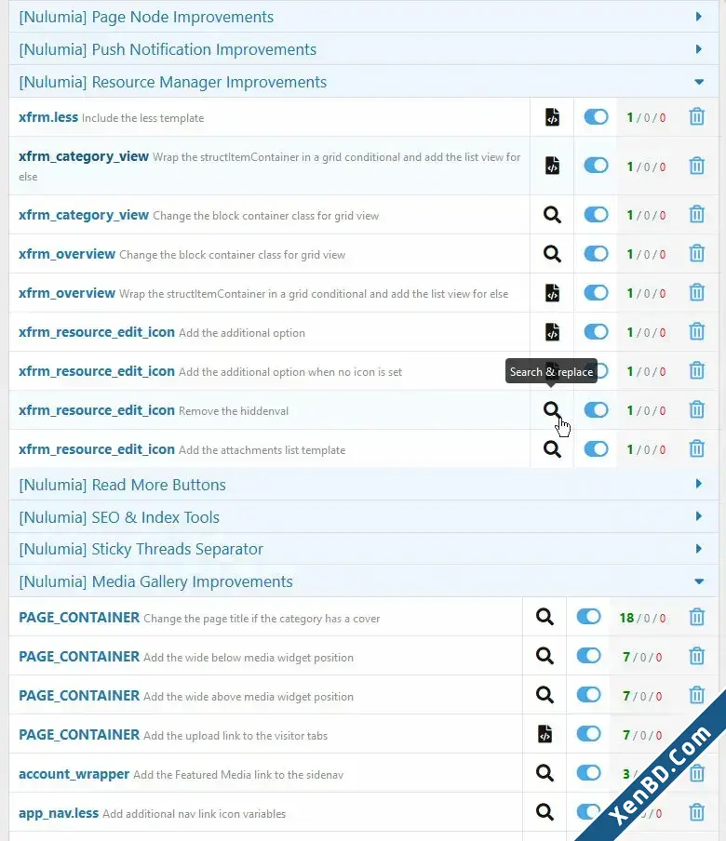Click '1 / 0 / 0' count in xfrm.less row
The image size is (726, 841).
646,117
